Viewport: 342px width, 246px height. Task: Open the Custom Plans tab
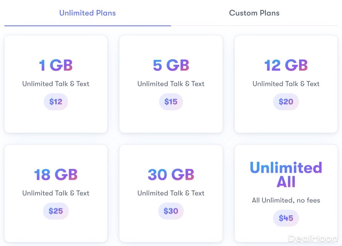pos(254,13)
